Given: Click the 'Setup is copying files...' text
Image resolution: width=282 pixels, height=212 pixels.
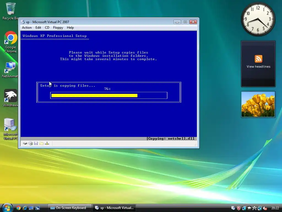Looking at the screenshot, I should 68,86.
